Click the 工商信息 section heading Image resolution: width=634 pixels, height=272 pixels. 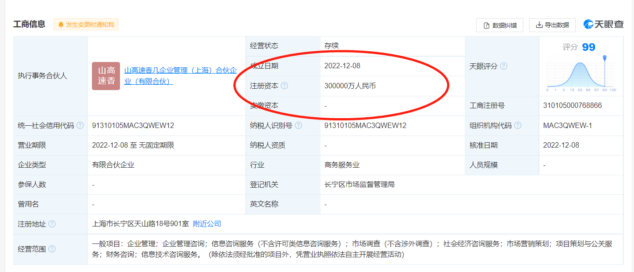point(29,24)
